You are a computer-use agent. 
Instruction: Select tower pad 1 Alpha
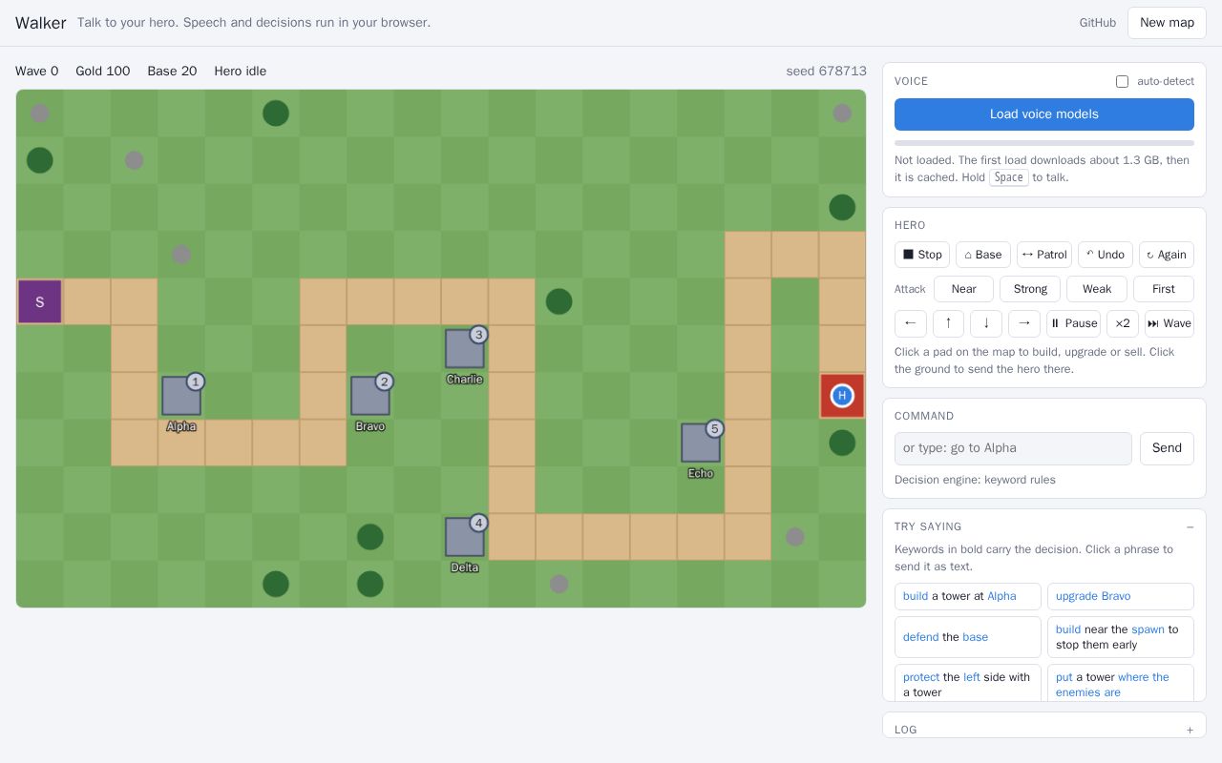(x=181, y=396)
